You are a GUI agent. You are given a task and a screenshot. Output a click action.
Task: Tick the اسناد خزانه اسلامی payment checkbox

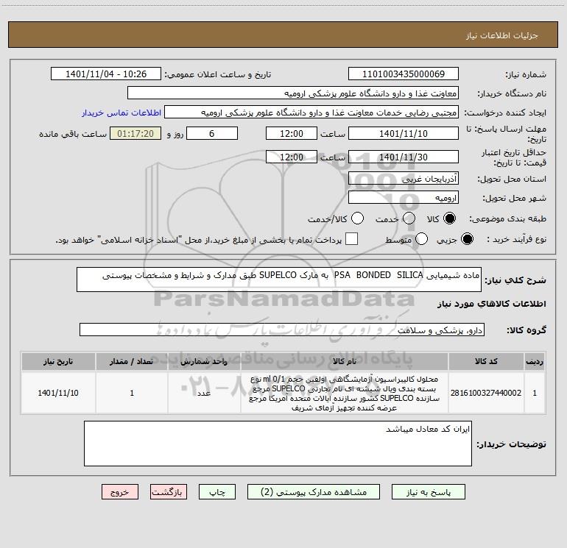tap(351, 239)
